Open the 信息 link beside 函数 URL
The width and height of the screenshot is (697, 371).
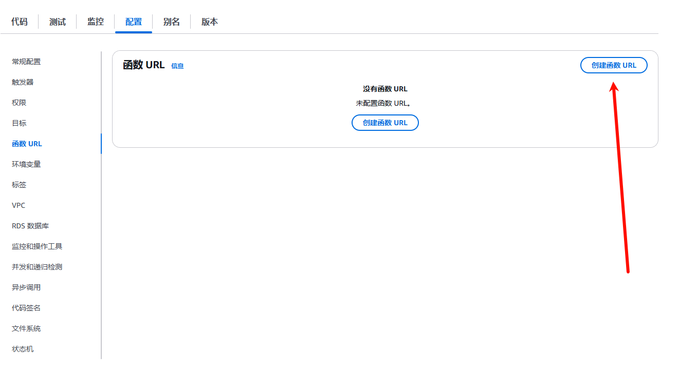177,66
